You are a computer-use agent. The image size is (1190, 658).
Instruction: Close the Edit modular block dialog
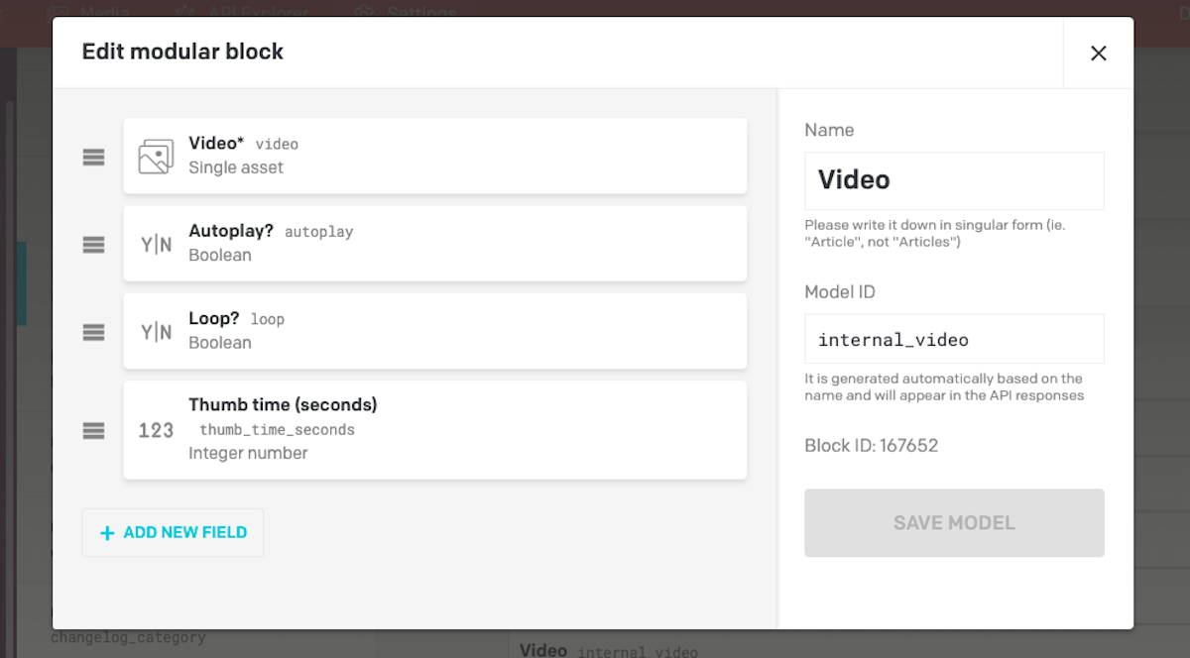(1098, 54)
